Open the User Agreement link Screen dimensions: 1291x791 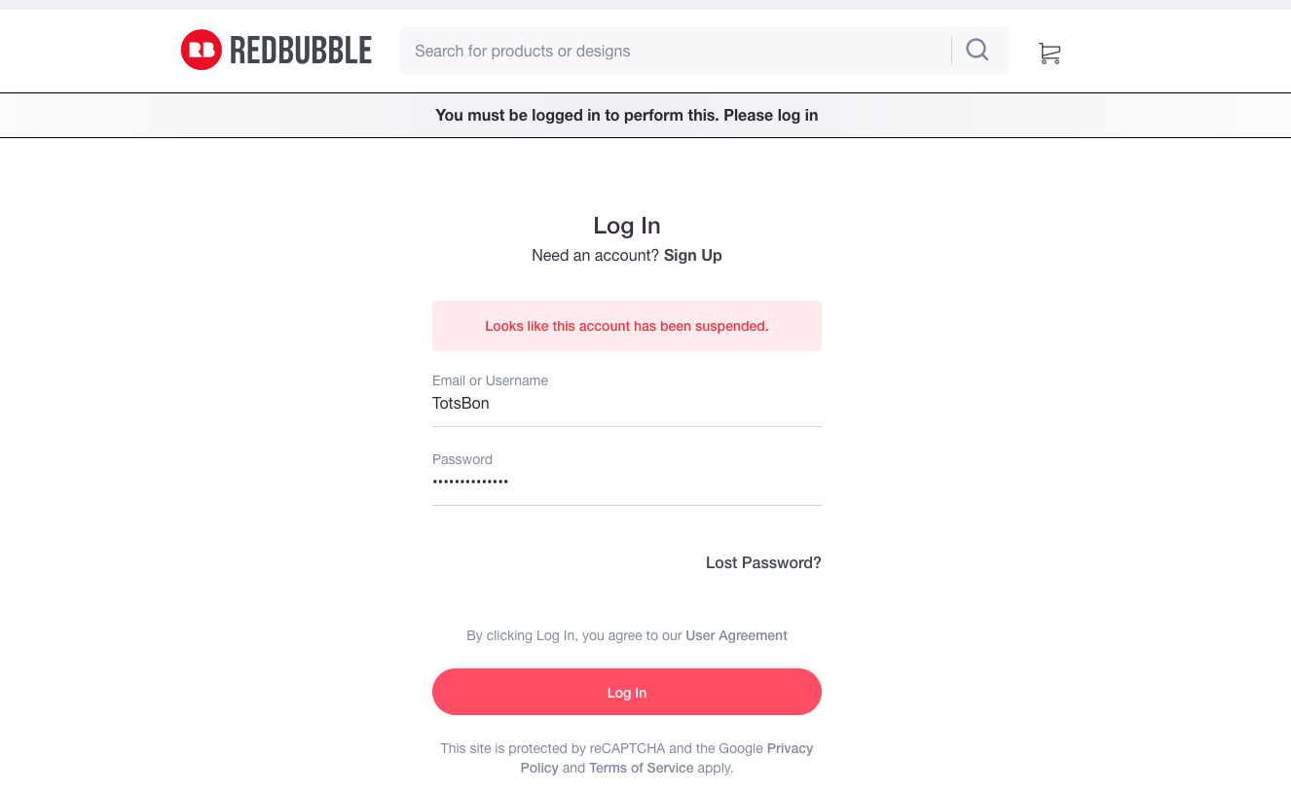(736, 635)
